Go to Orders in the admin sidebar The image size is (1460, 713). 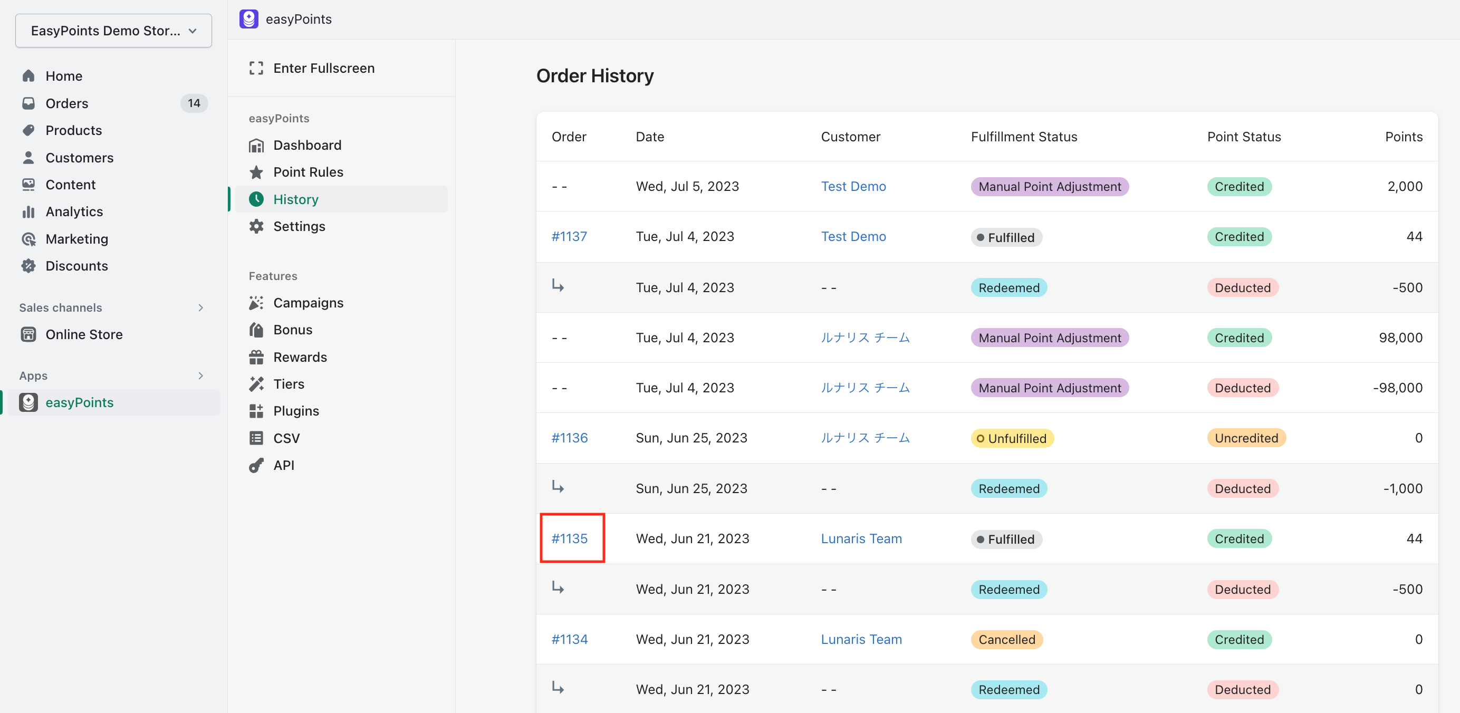[x=67, y=103]
